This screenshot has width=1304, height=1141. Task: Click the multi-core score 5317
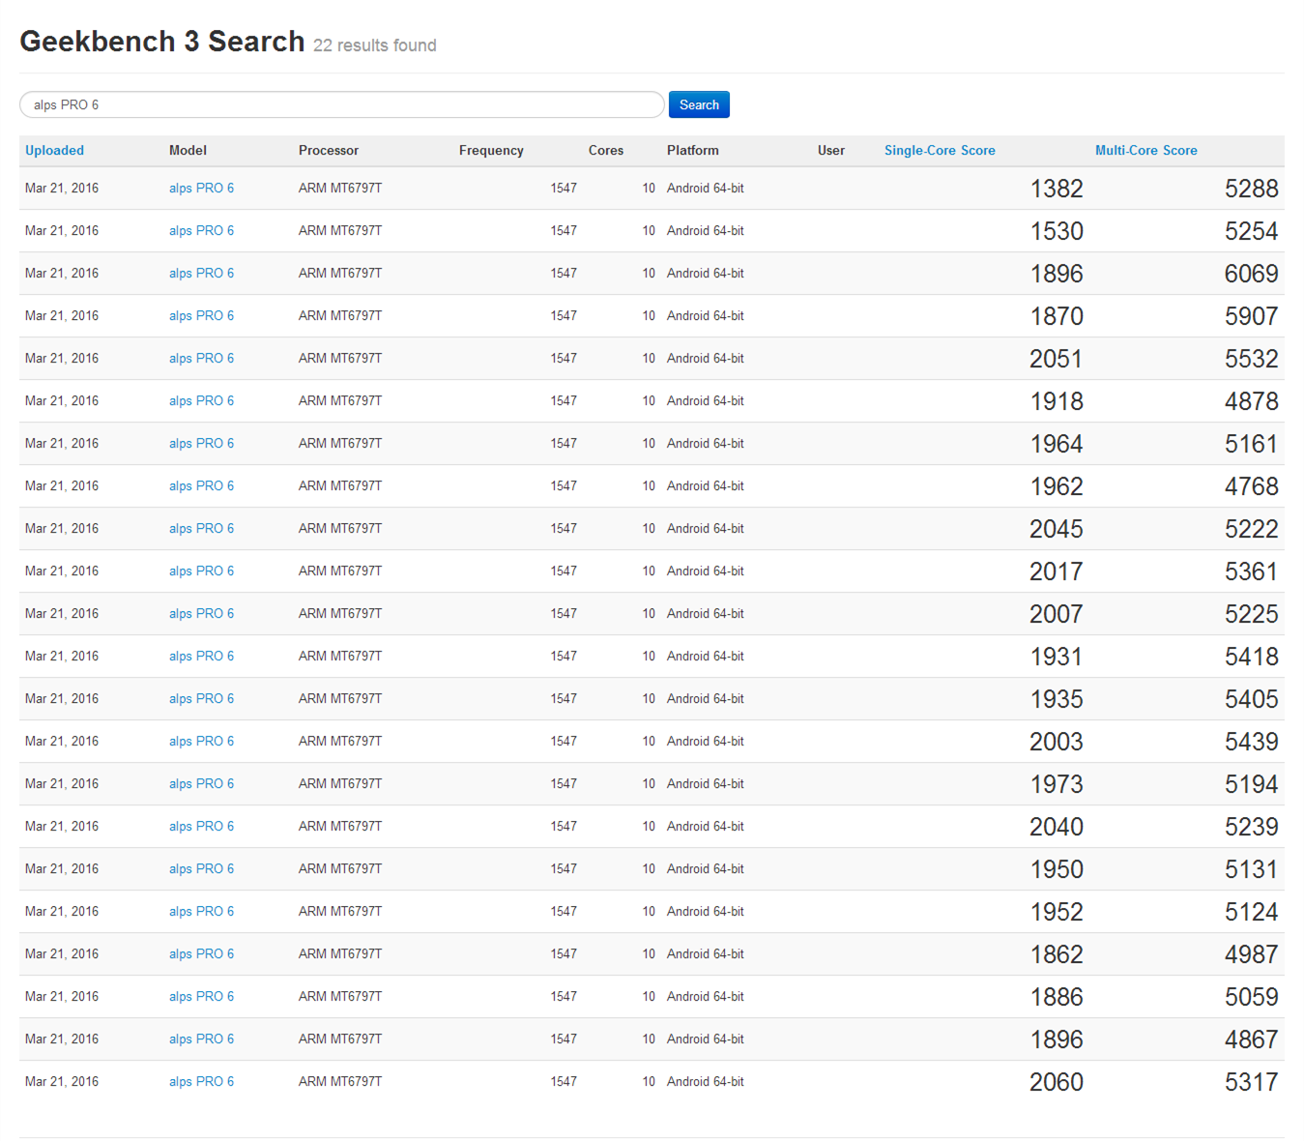pyautogui.click(x=1251, y=1082)
